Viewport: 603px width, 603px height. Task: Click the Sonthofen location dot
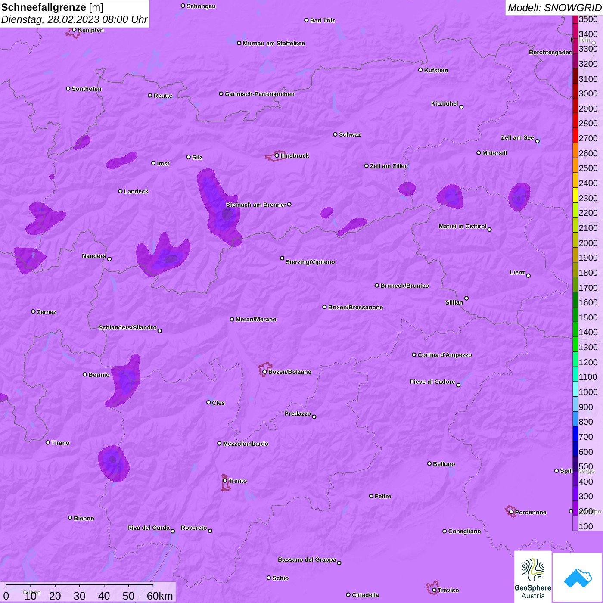tap(68, 89)
